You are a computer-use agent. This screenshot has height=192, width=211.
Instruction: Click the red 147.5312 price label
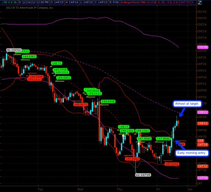pyautogui.click(x=172, y=164)
